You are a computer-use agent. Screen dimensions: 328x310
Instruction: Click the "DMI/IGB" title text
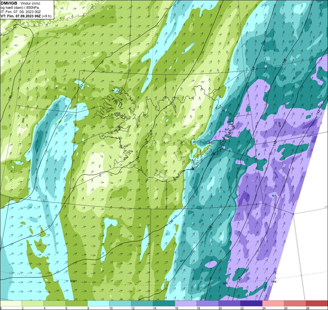tap(9, 3)
